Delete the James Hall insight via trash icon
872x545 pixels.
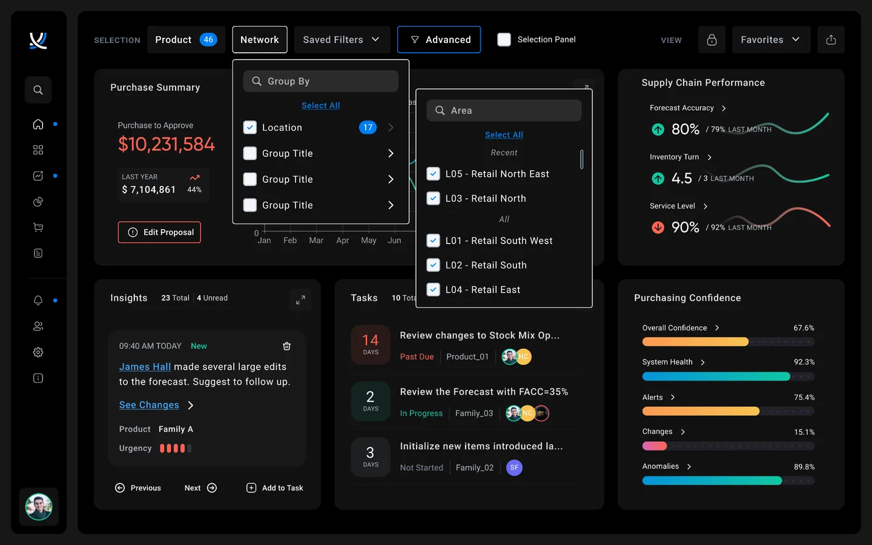(x=286, y=346)
